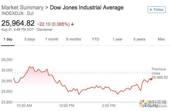
Task: Switch to the 5 days tab
Action: [30, 39]
